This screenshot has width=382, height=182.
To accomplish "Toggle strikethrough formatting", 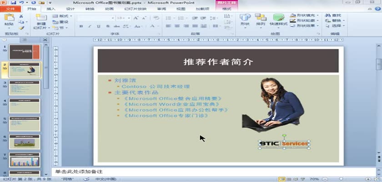I will click(117, 26).
